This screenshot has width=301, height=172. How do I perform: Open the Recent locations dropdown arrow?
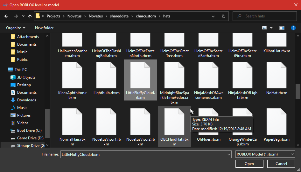tap(23, 16)
